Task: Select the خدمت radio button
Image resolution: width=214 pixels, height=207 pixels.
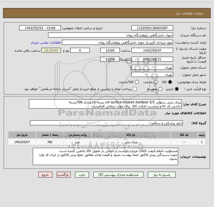Action: [x=156, y=82]
